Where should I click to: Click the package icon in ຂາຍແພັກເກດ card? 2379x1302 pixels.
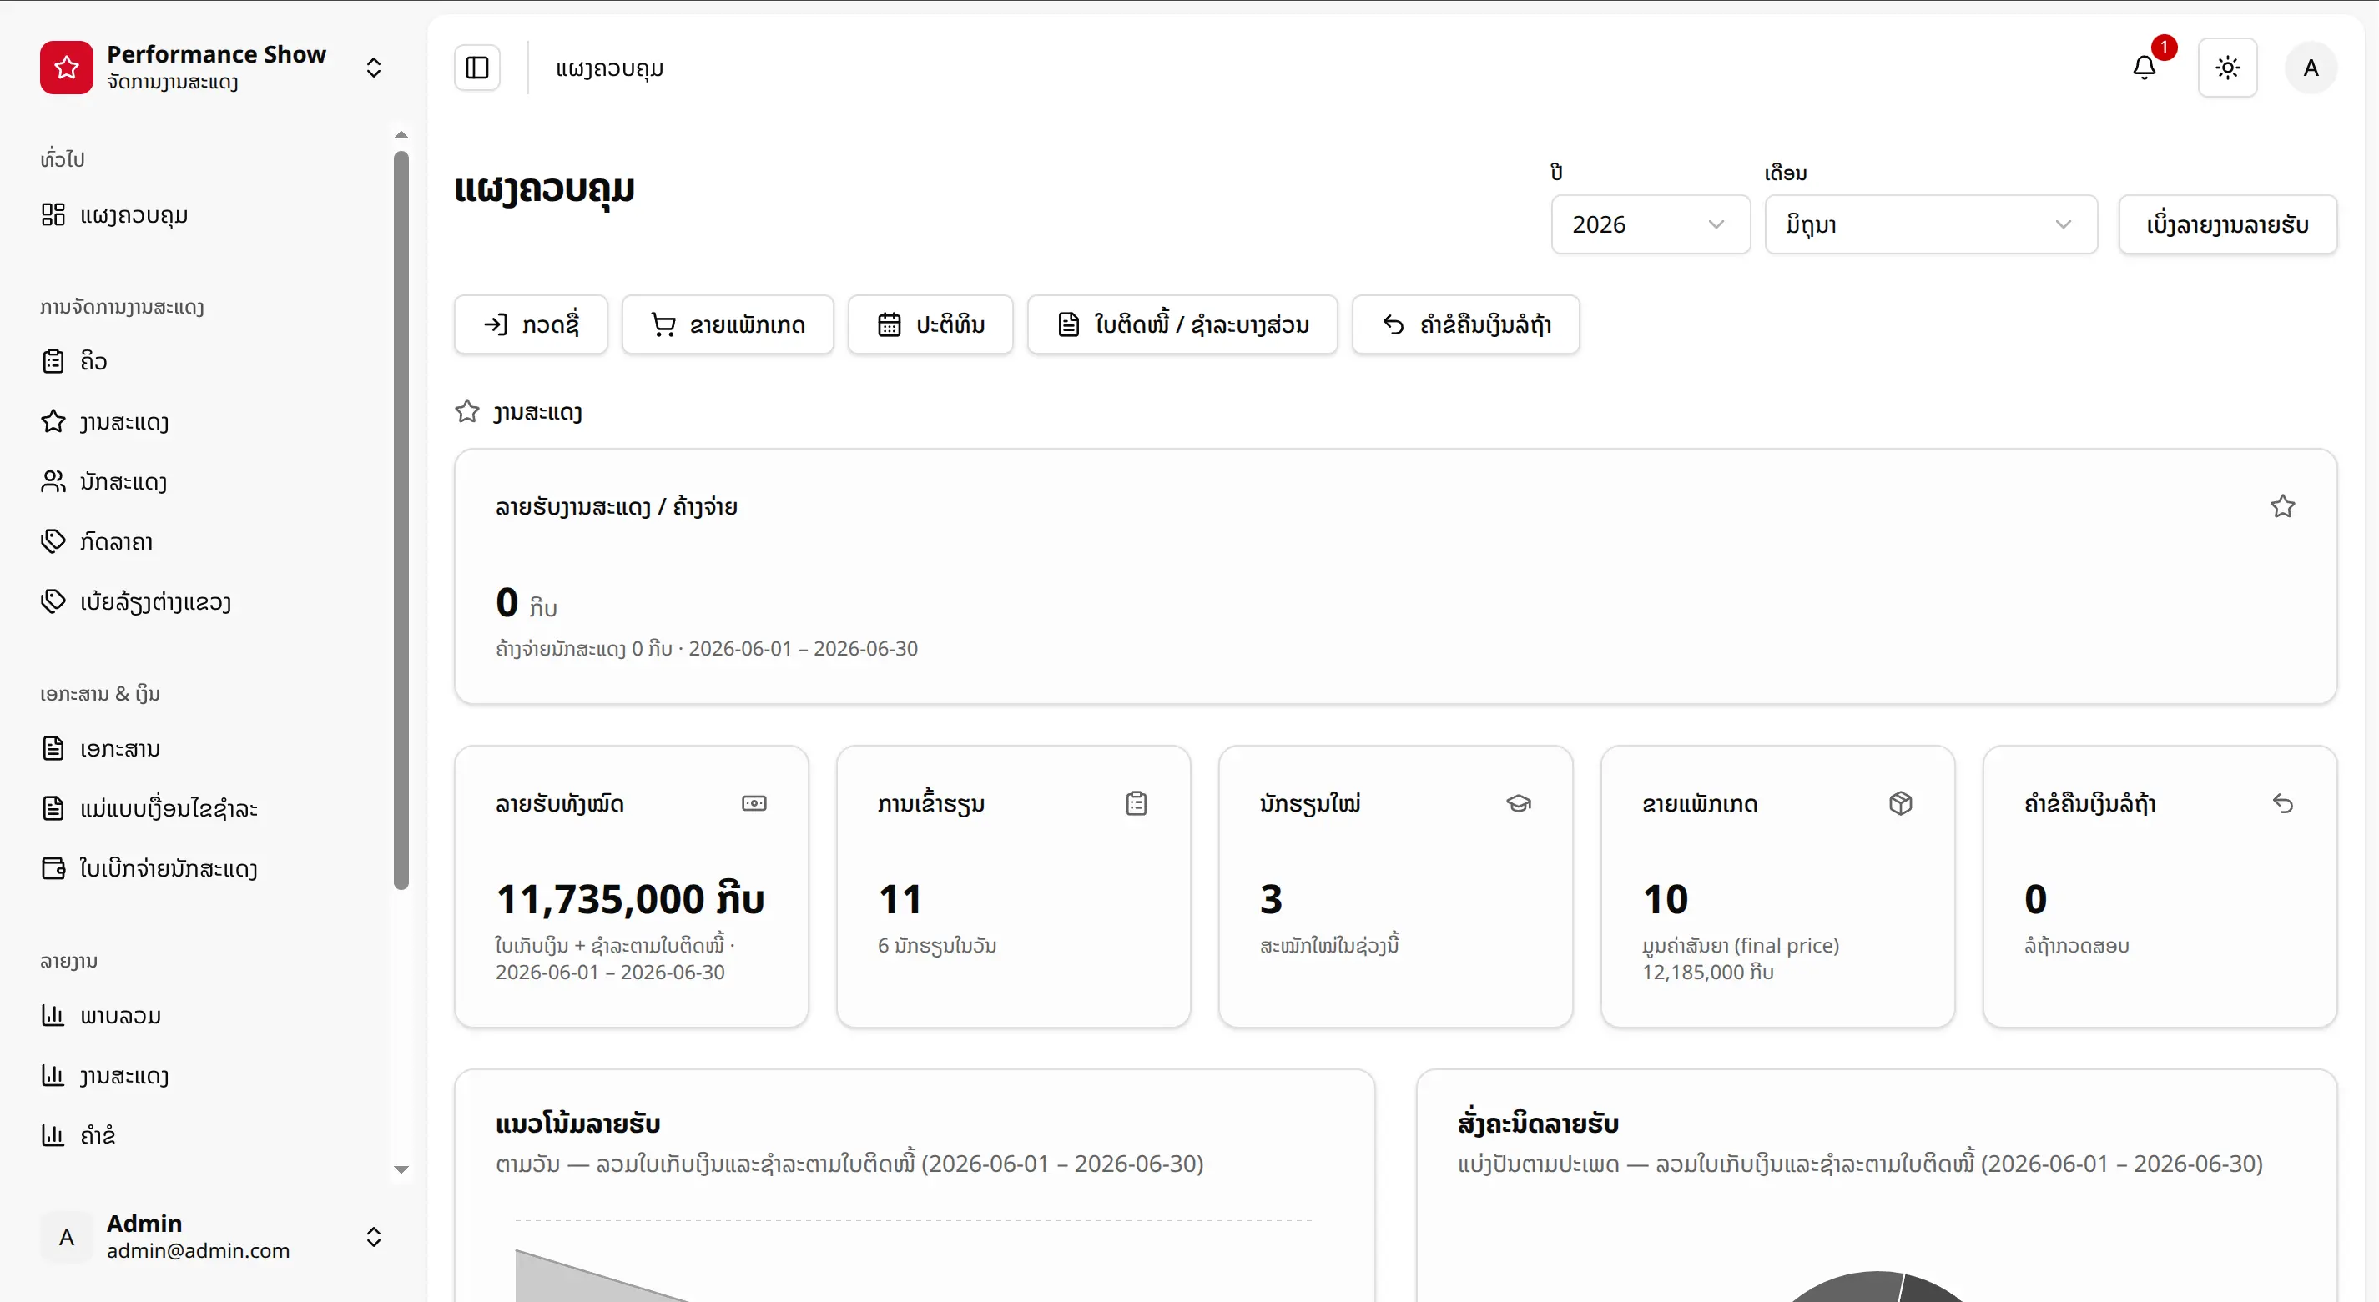tap(1901, 803)
